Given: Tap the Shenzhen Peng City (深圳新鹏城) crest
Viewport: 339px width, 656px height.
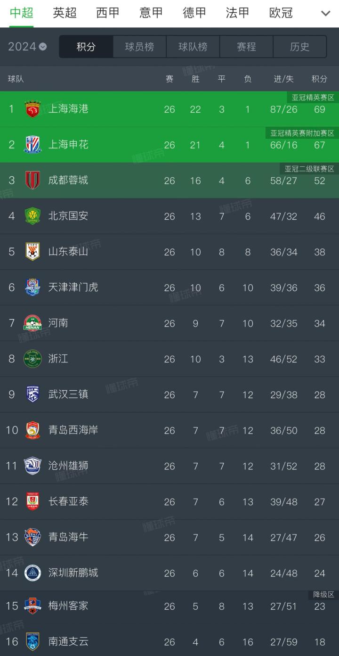Looking at the screenshot, I should (32, 573).
